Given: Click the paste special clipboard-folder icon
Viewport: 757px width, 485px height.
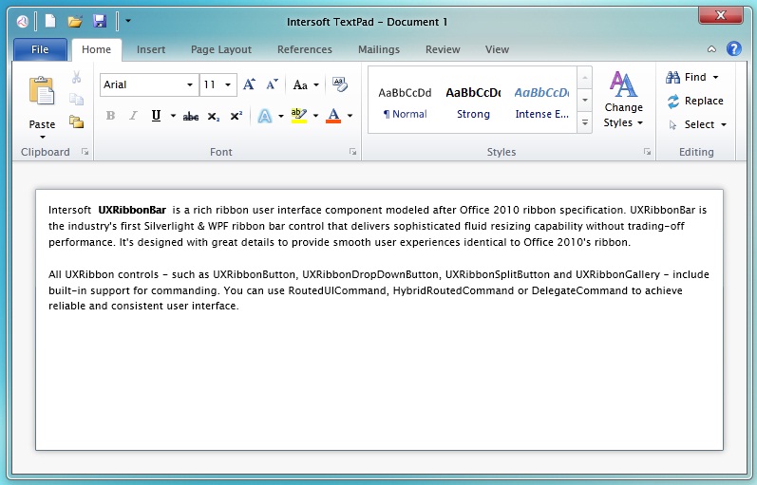Looking at the screenshot, I should click(76, 121).
